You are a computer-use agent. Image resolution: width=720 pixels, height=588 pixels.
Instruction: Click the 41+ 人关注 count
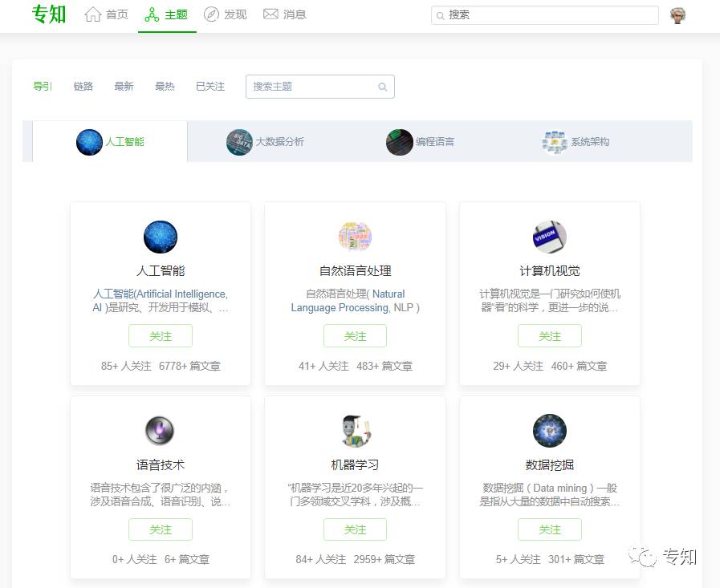(323, 366)
